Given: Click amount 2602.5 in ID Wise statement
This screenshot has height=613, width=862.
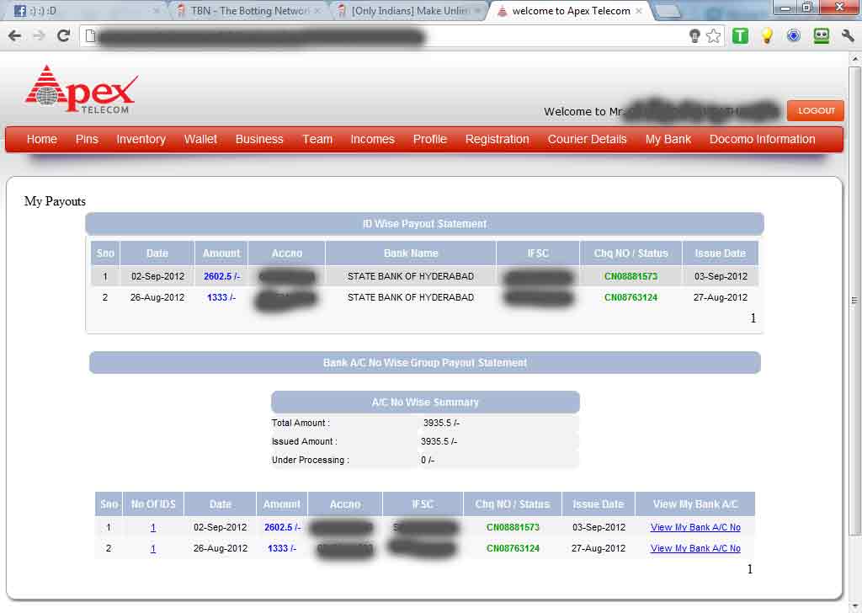Looking at the screenshot, I should 221,276.
